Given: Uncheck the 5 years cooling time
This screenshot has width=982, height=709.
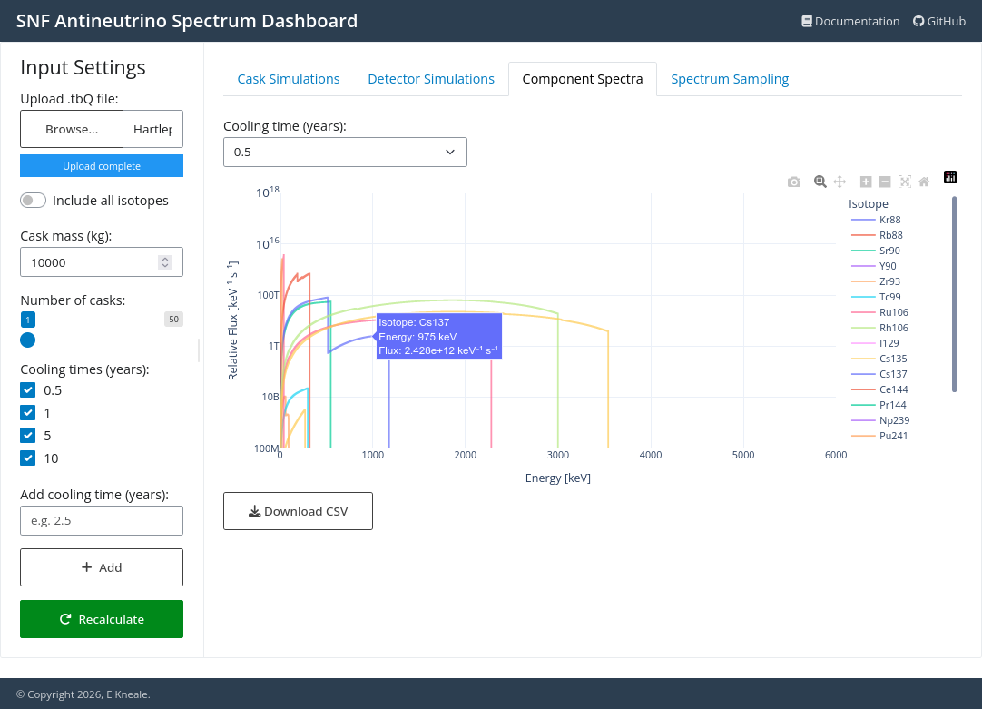Looking at the screenshot, I should pyautogui.click(x=27, y=436).
